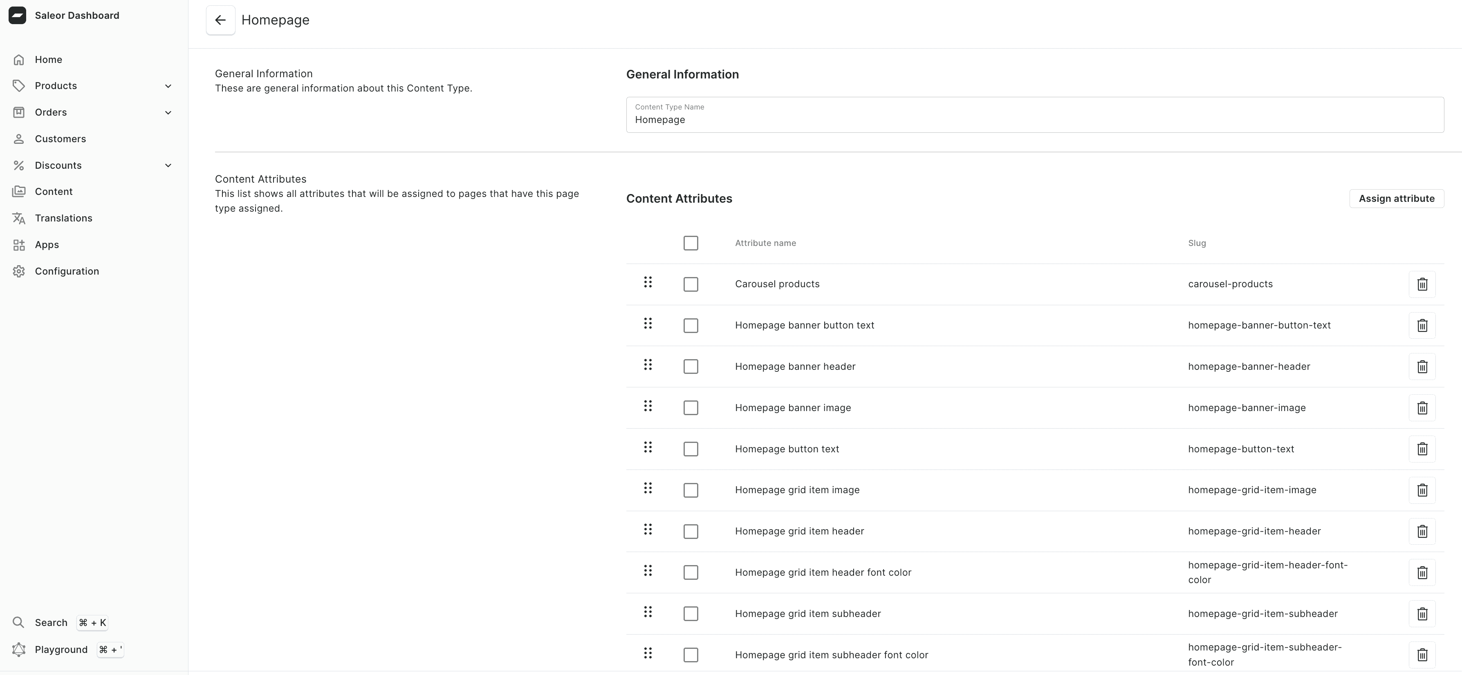Delete Homepage grid item subheader font color
Image resolution: width=1462 pixels, height=675 pixels.
(x=1422, y=655)
